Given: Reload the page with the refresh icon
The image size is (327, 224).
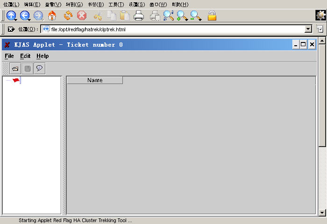Looking at the screenshot, I should (x=68, y=15).
